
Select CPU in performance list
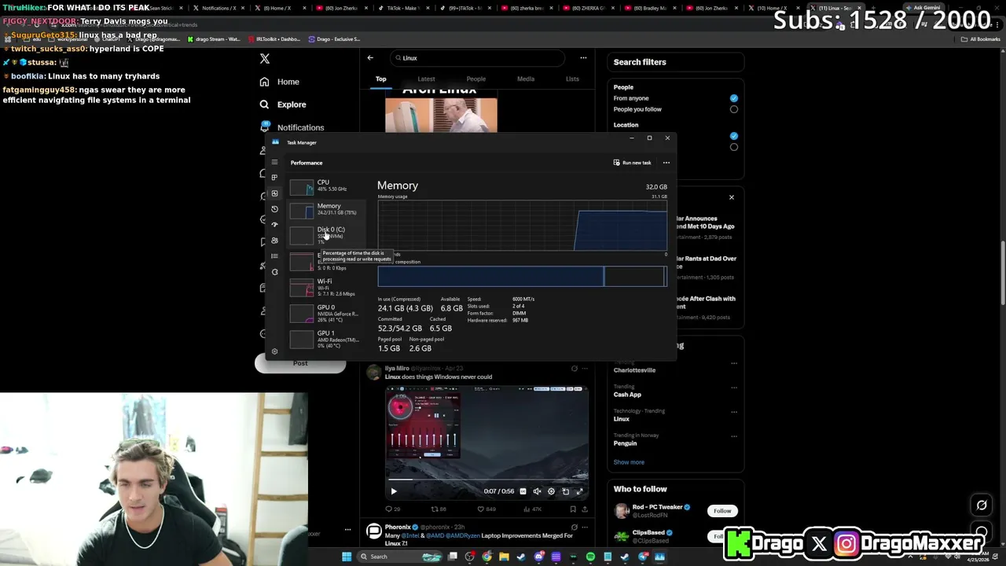click(x=327, y=186)
